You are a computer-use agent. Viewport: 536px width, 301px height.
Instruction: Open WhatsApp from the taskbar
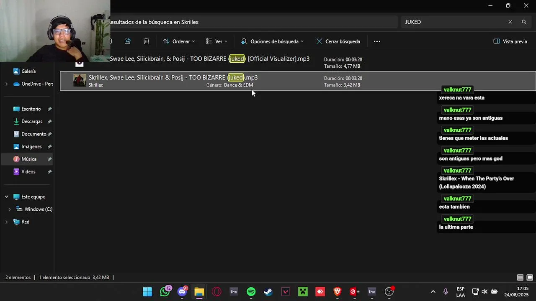click(x=165, y=292)
